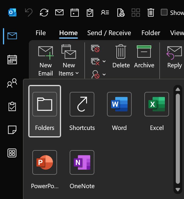Image resolution: width=184 pixels, height=199 pixels.
Task: Open People contacts in the sidebar
Action: pos(12,83)
